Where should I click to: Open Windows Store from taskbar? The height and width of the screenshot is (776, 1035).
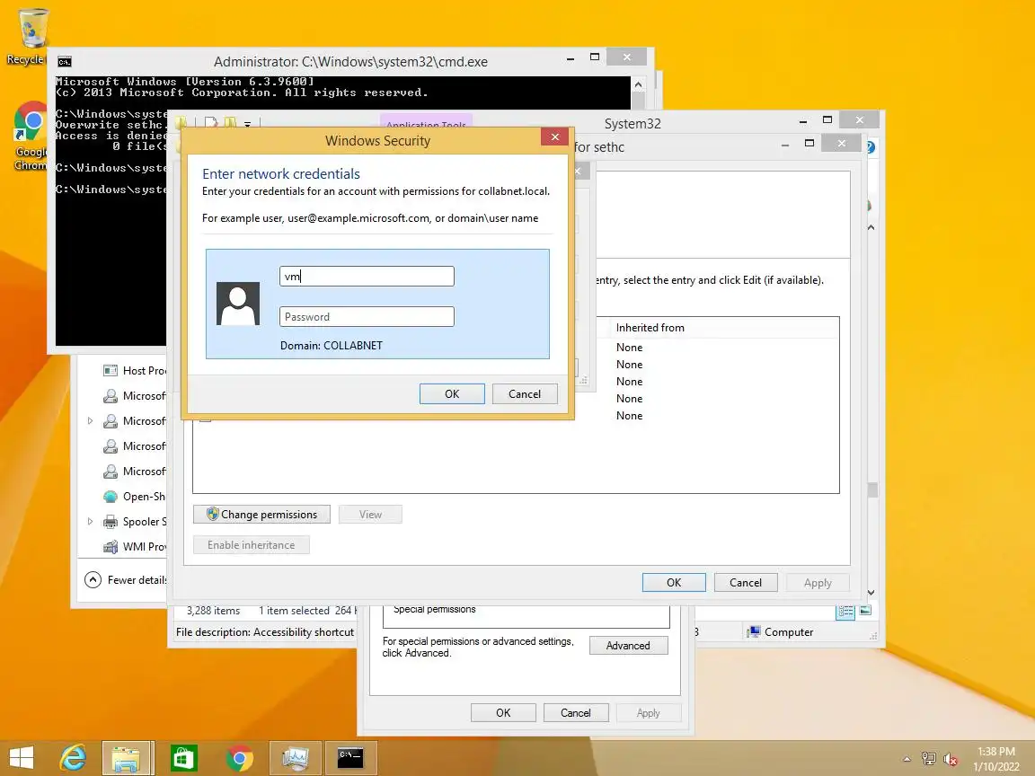click(x=183, y=757)
